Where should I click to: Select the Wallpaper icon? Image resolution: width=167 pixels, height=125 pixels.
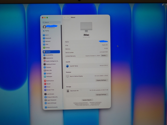click(x=45, y=76)
